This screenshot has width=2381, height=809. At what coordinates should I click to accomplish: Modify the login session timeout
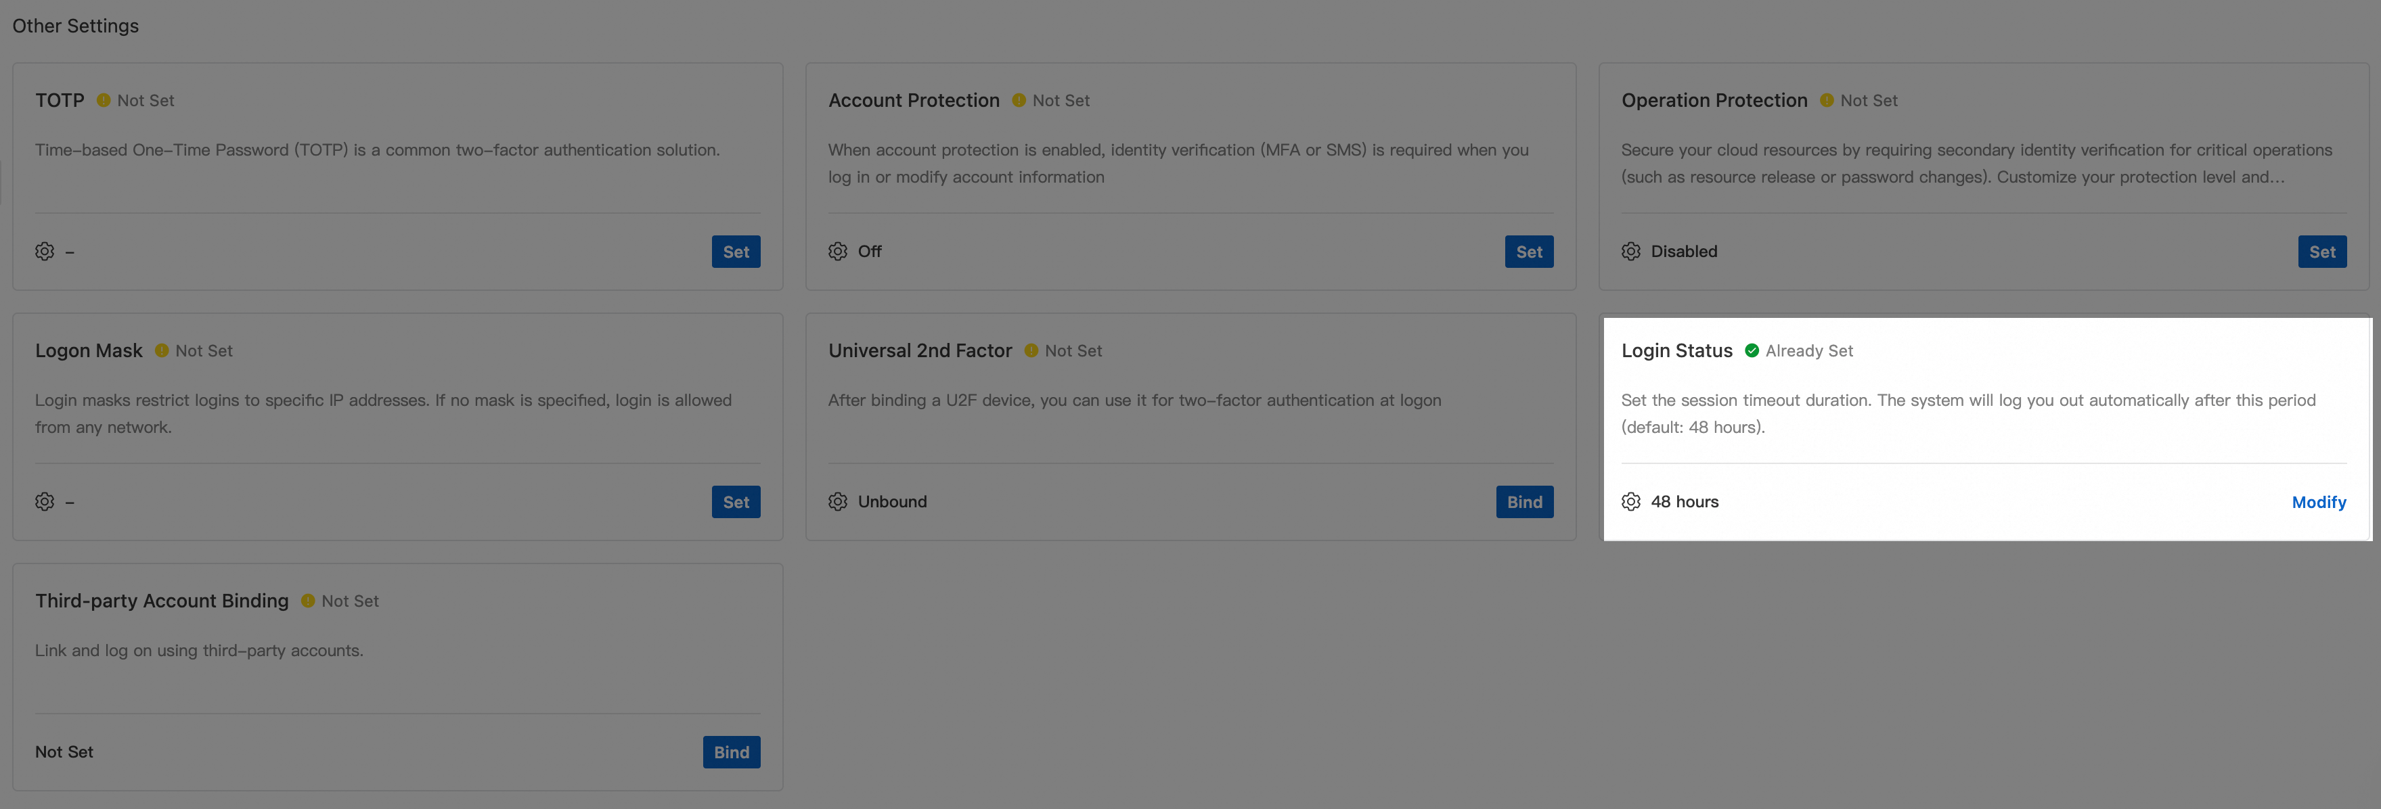[2318, 501]
